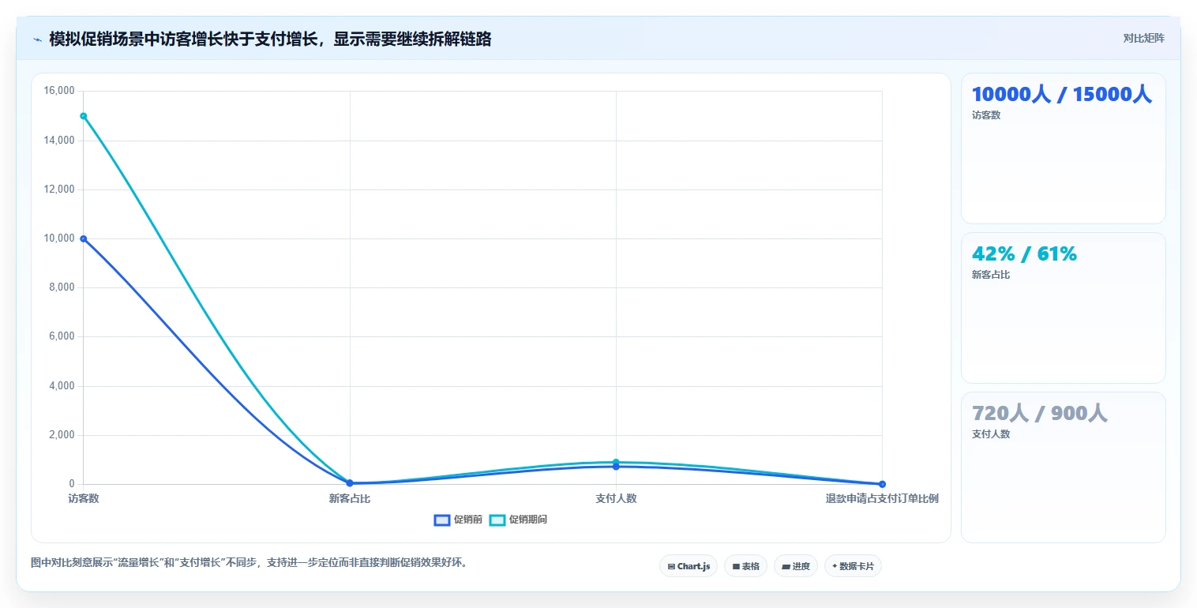Click the lightning icon beside the title
Screen dimensions: 1197x608
[x=37, y=39]
